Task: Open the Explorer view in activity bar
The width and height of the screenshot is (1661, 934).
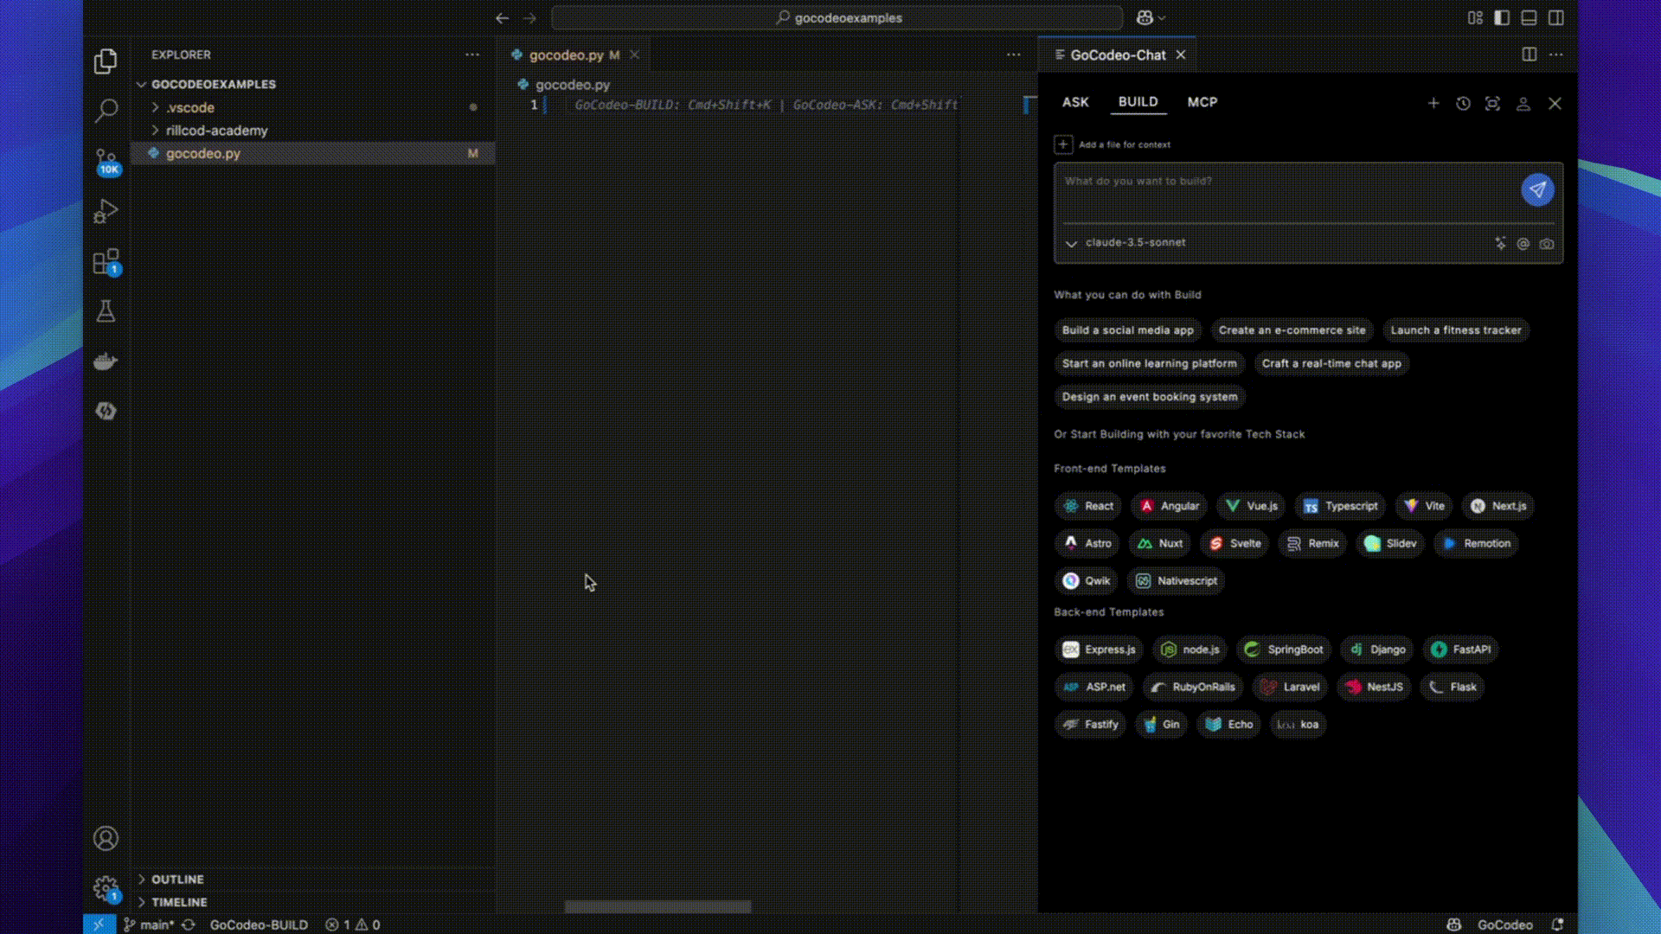Action: [106, 61]
